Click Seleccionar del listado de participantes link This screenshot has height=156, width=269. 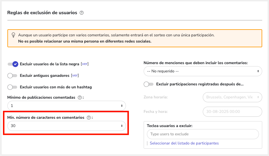tap(184, 143)
